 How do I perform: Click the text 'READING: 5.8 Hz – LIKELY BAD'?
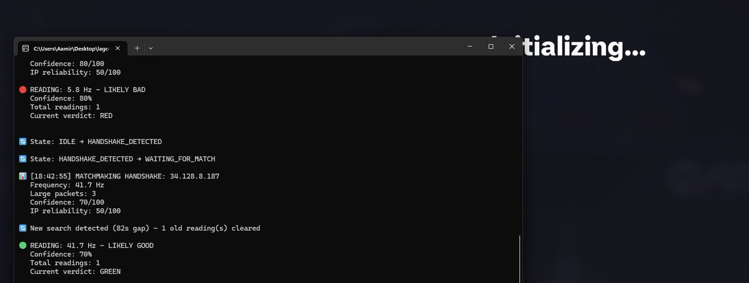[87, 90]
